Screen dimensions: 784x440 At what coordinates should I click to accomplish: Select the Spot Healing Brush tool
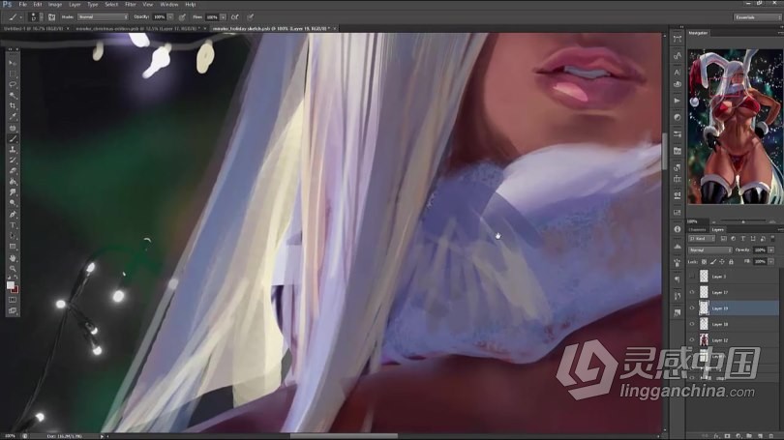(13, 128)
